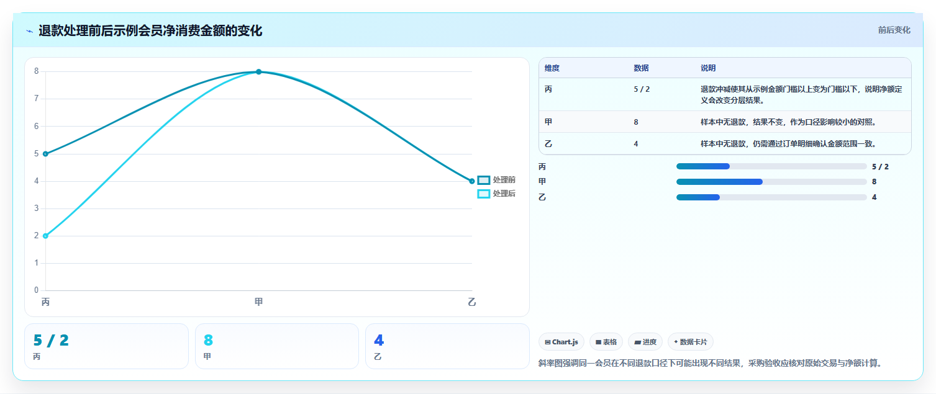Image resolution: width=936 pixels, height=394 pixels.
Task: Click the 处理前 data point at 丙
Action: (45, 154)
